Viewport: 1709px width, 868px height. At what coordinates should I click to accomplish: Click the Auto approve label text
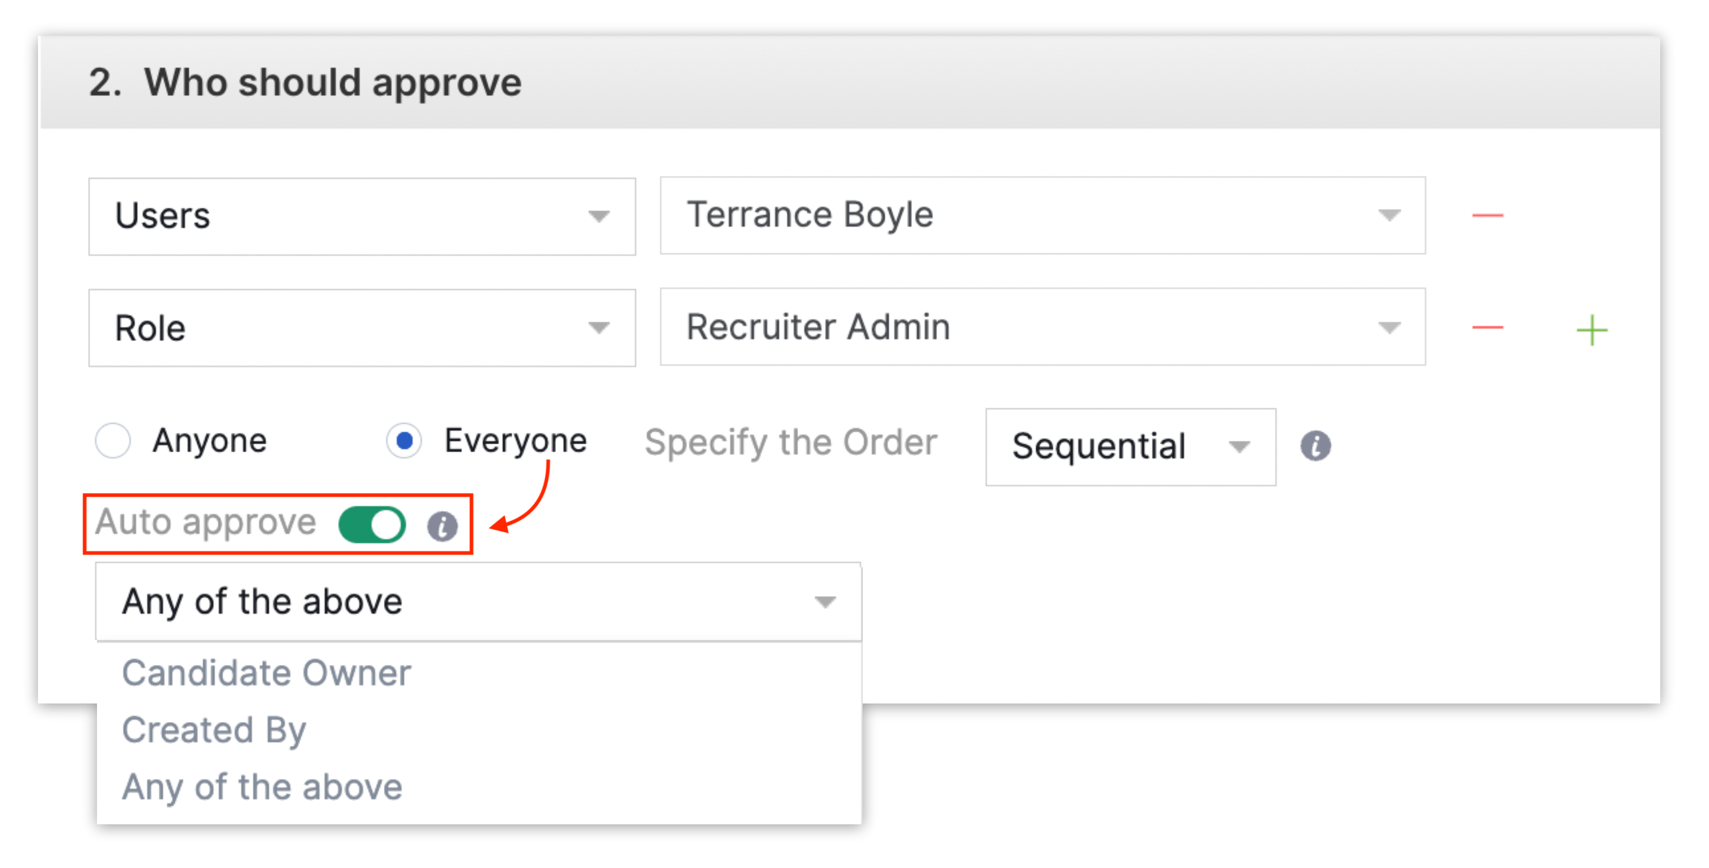click(206, 523)
